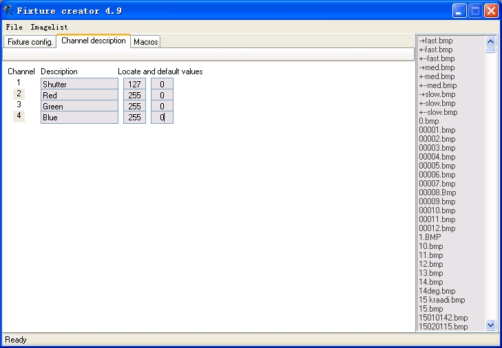Select 14deg.bmp in the image list
Viewport: 502px width, 348px height.
coord(437,291)
